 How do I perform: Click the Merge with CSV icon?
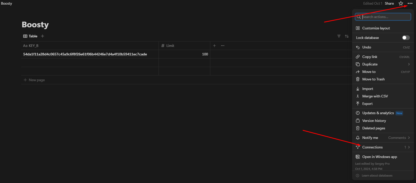pos(358,96)
